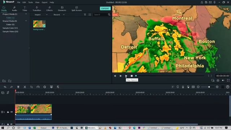Open the Audio tab
This screenshot has width=231, height=130.
pos(14,9)
